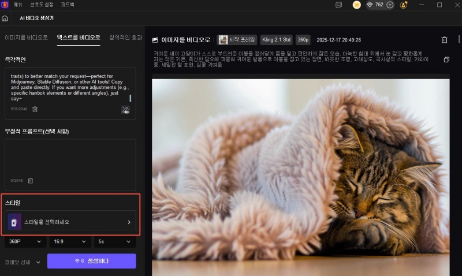Open the 16:9 aspect ratio dropdown
Screen dimensions: 462x276
(x=70, y=242)
